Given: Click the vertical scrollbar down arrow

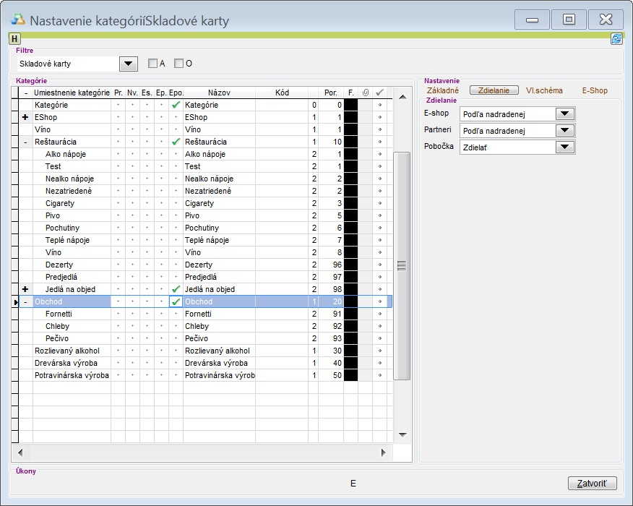Looking at the screenshot, I should (403, 435).
